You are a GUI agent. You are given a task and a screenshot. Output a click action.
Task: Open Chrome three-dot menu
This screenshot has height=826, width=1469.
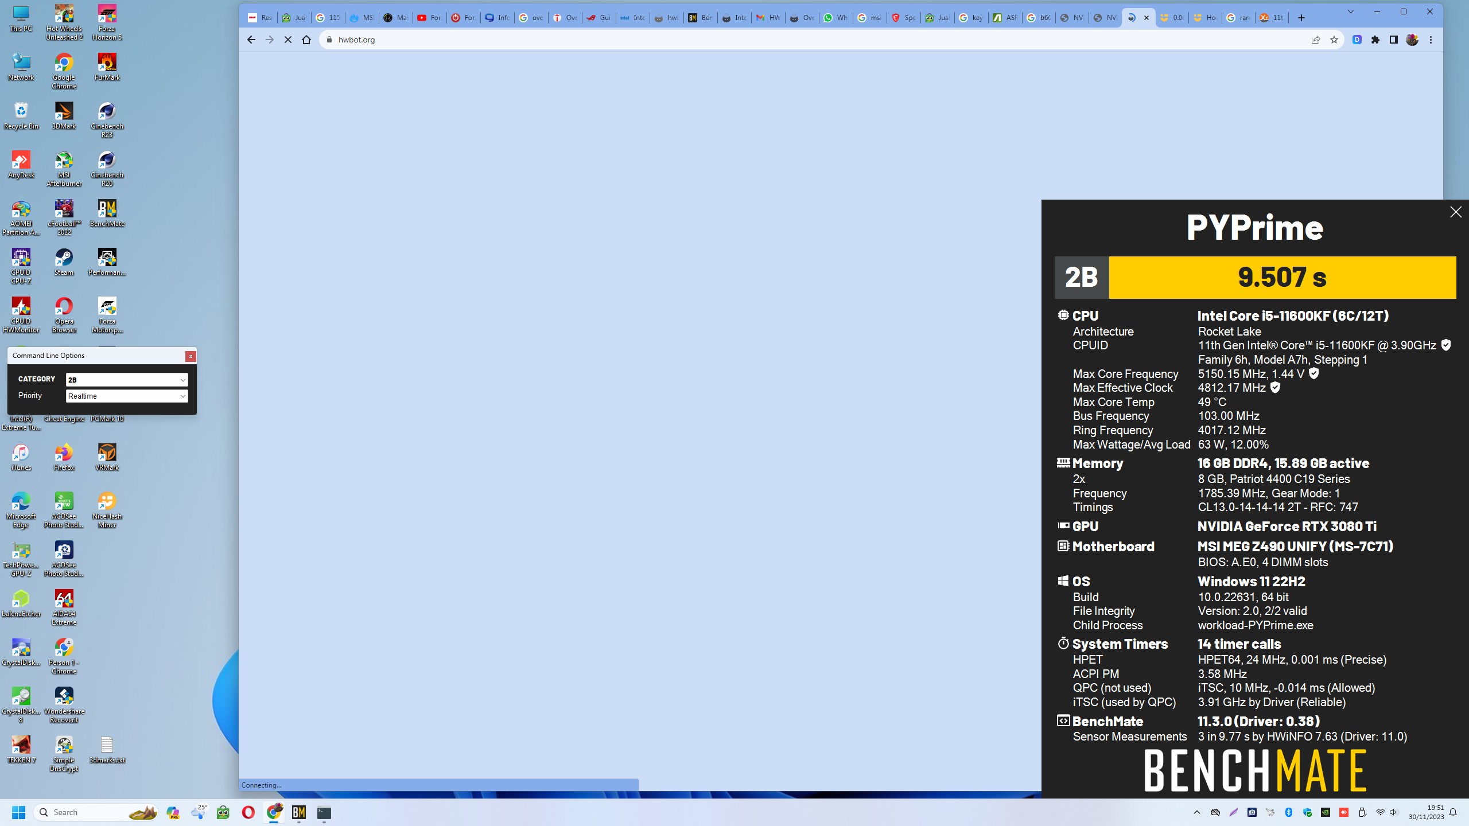(x=1431, y=40)
